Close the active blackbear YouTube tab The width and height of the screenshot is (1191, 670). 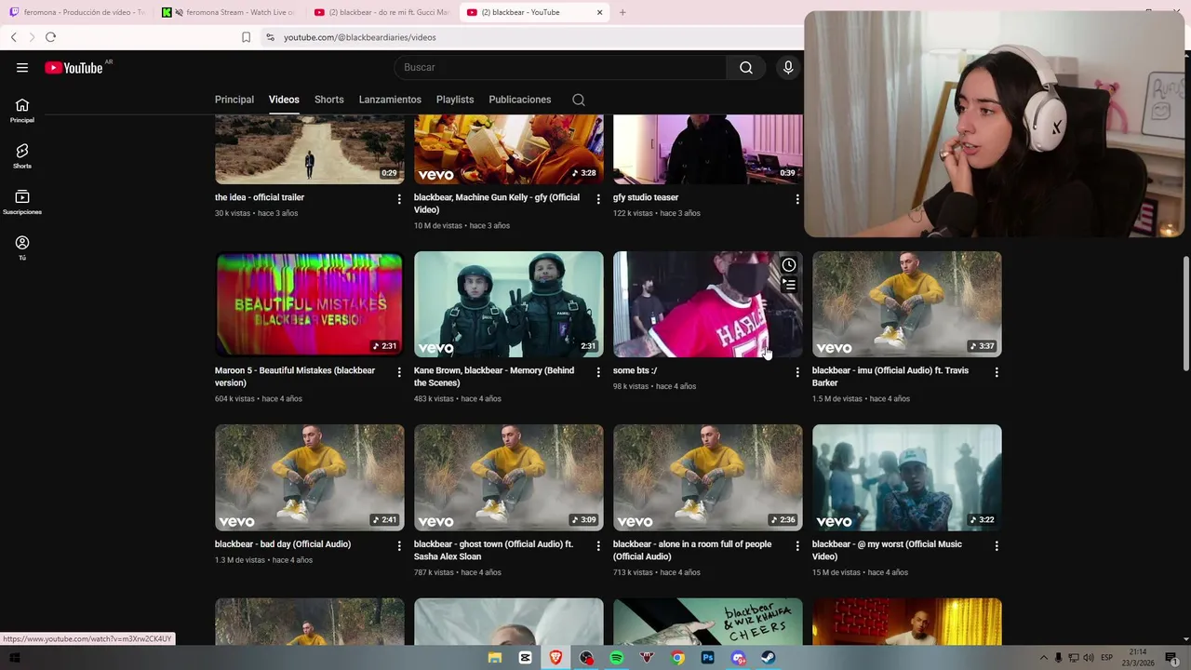tap(599, 12)
